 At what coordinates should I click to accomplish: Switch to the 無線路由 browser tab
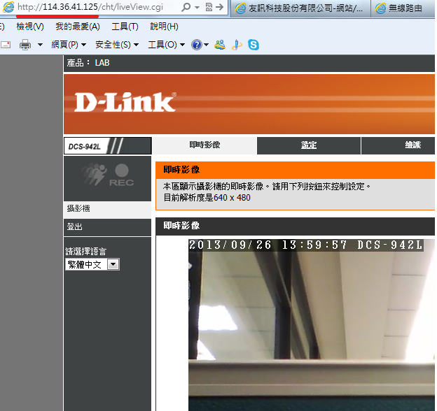coord(403,8)
